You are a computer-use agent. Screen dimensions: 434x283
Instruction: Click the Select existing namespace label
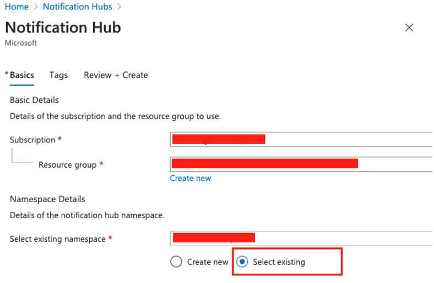[57, 239]
